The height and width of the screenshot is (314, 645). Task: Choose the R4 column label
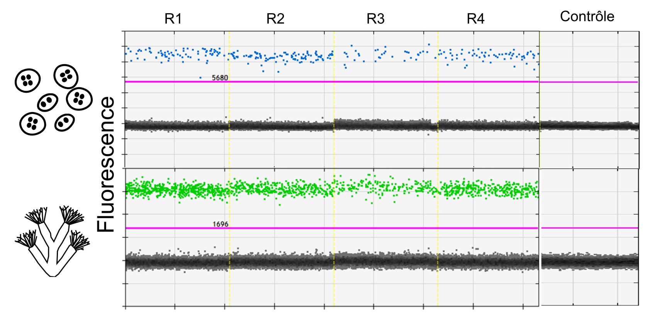(475, 19)
